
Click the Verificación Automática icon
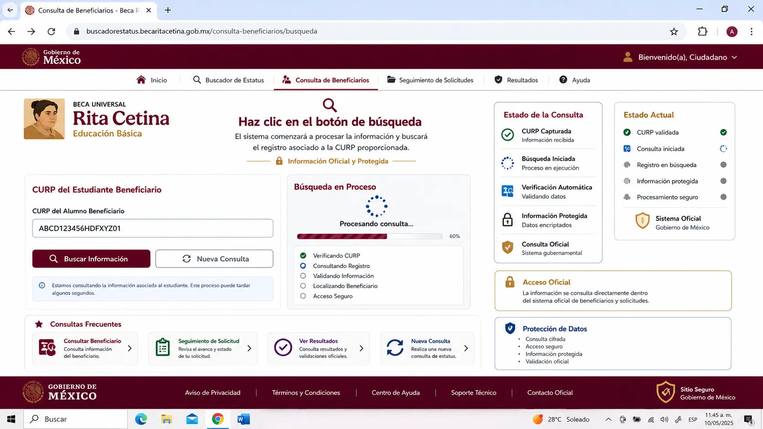coord(507,191)
